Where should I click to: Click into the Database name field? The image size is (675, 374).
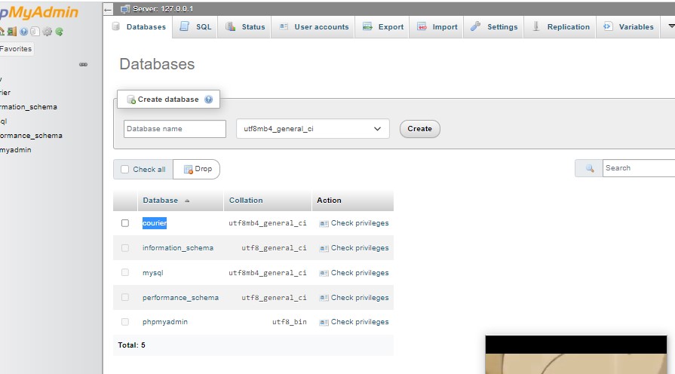pos(174,129)
